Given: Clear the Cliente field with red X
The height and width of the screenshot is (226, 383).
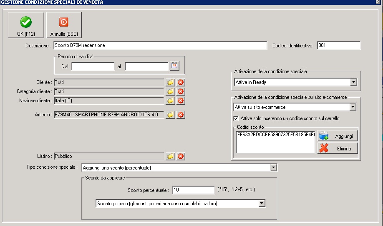Looking at the screenshot, I should (181, 82).
